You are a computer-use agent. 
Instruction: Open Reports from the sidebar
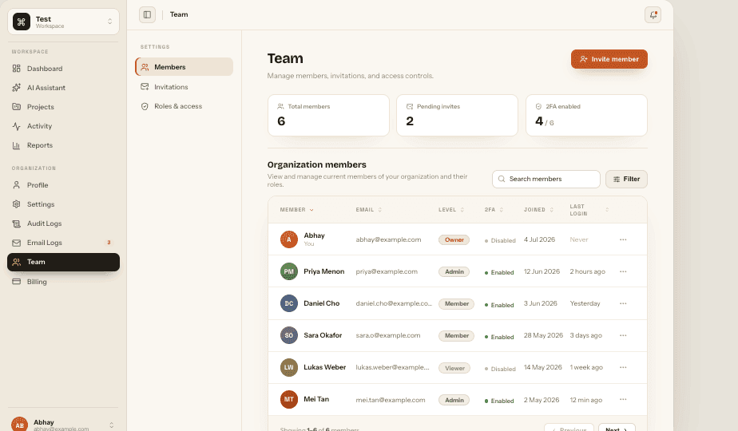[x=64, y=146]
